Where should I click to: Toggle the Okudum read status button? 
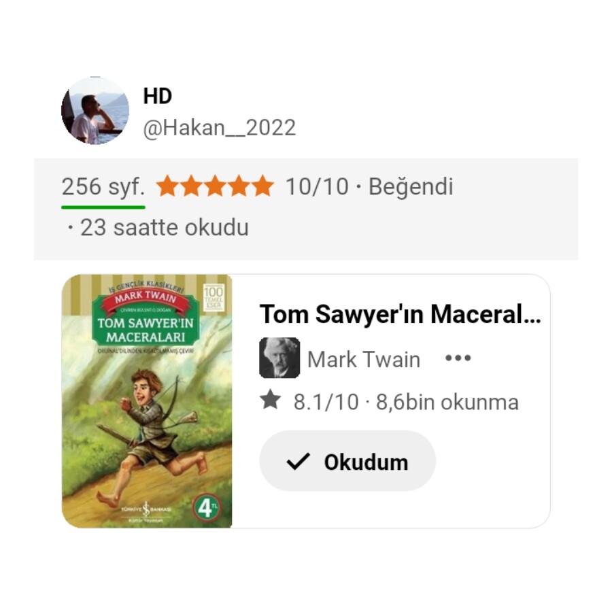point(347,461)
